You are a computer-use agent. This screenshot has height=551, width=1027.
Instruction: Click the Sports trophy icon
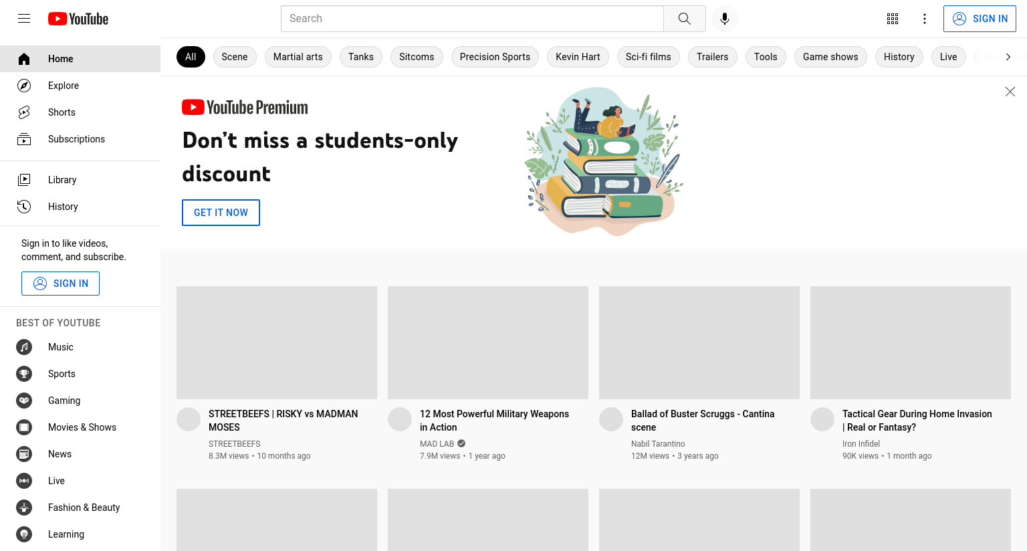click(24, 374)
